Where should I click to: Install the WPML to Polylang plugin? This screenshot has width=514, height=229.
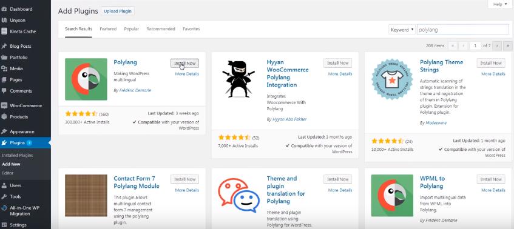coord(491,179)
